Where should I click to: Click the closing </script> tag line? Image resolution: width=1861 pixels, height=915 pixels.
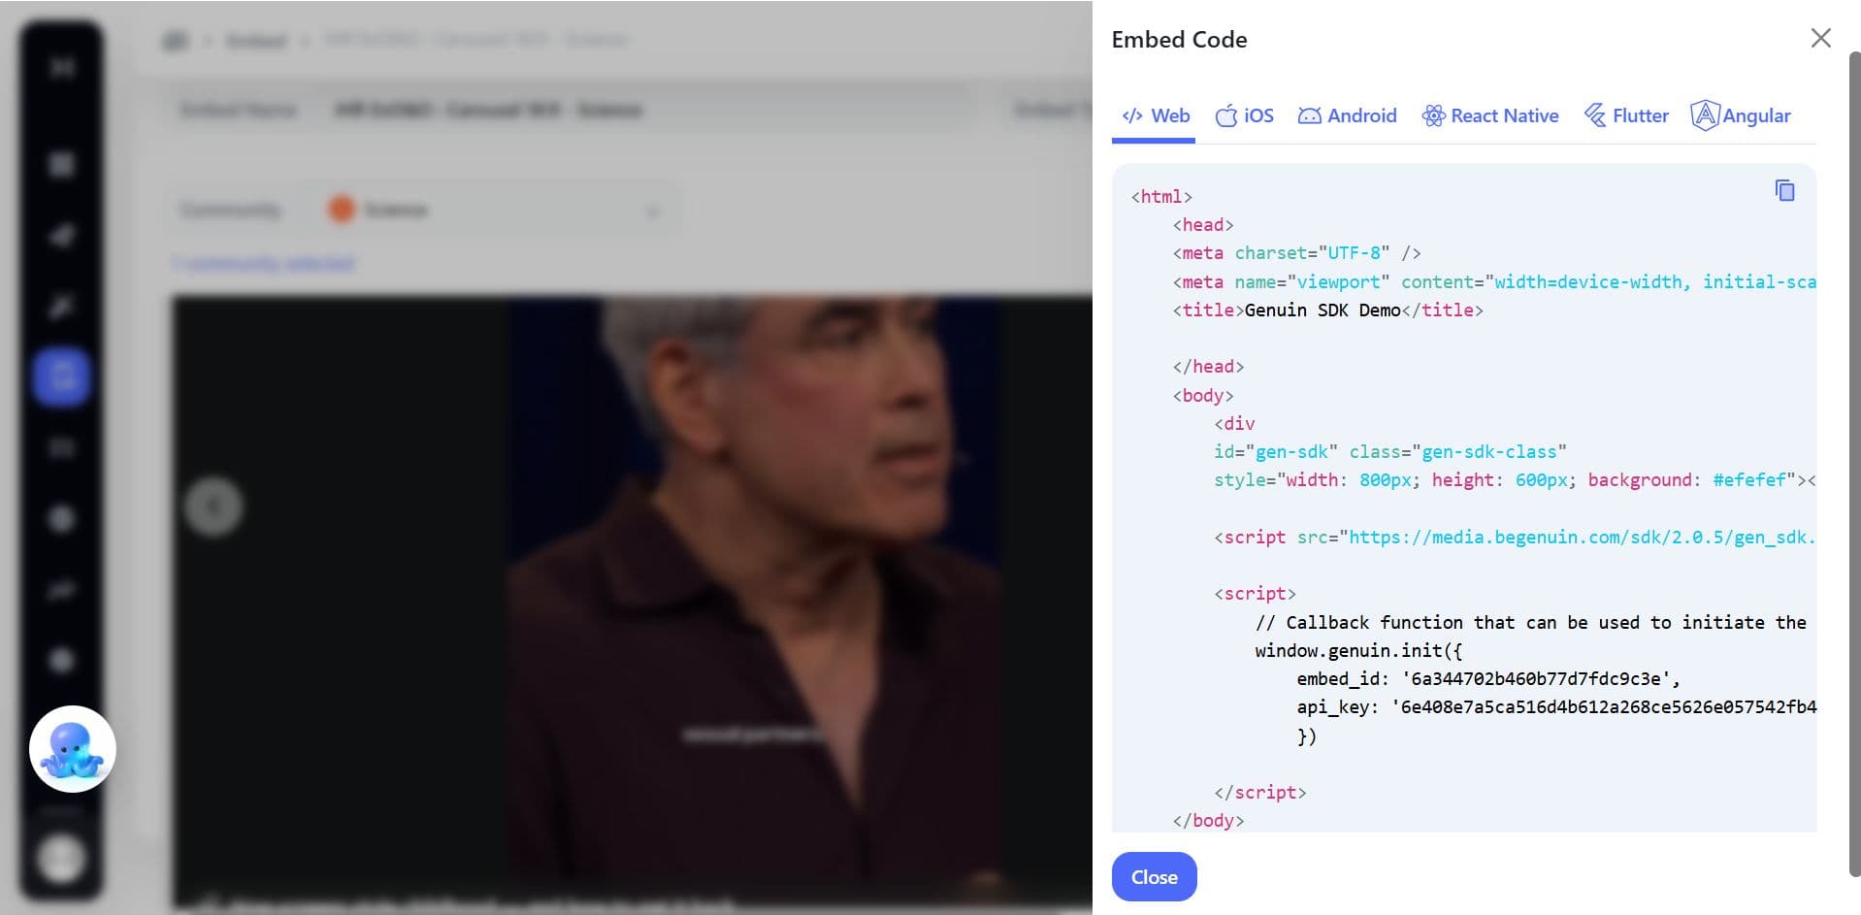coord(1260,792)
